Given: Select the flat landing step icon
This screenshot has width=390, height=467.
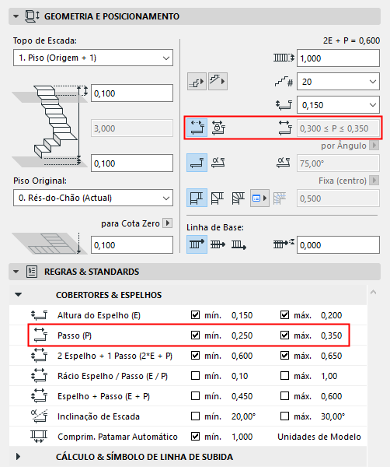Looking at the screenshot, I should click(x=197, y=163).
